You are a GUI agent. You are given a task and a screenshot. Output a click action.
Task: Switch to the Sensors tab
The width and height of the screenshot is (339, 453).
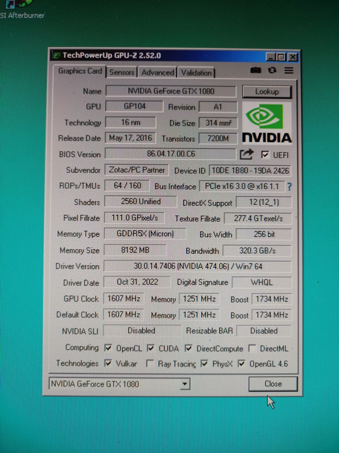tap(122, 72)
